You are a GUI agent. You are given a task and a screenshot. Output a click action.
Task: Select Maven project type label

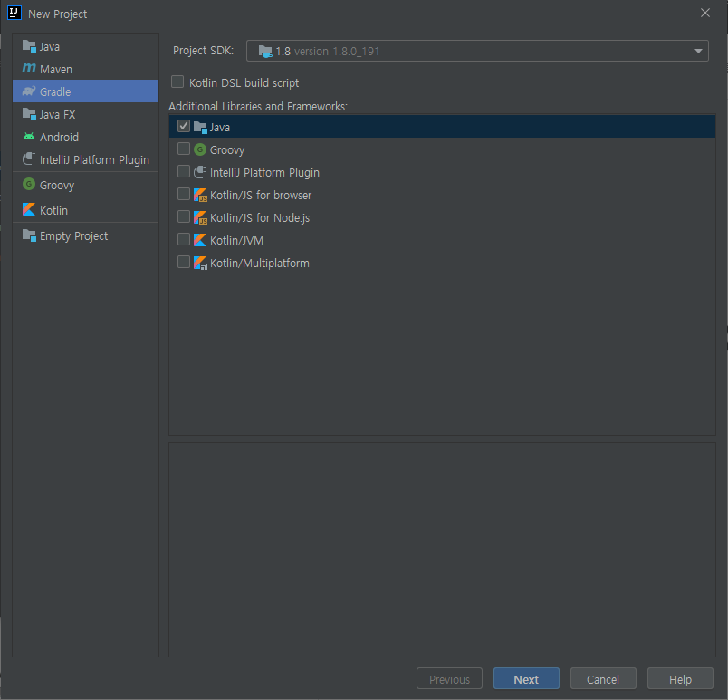click(56, 69)
